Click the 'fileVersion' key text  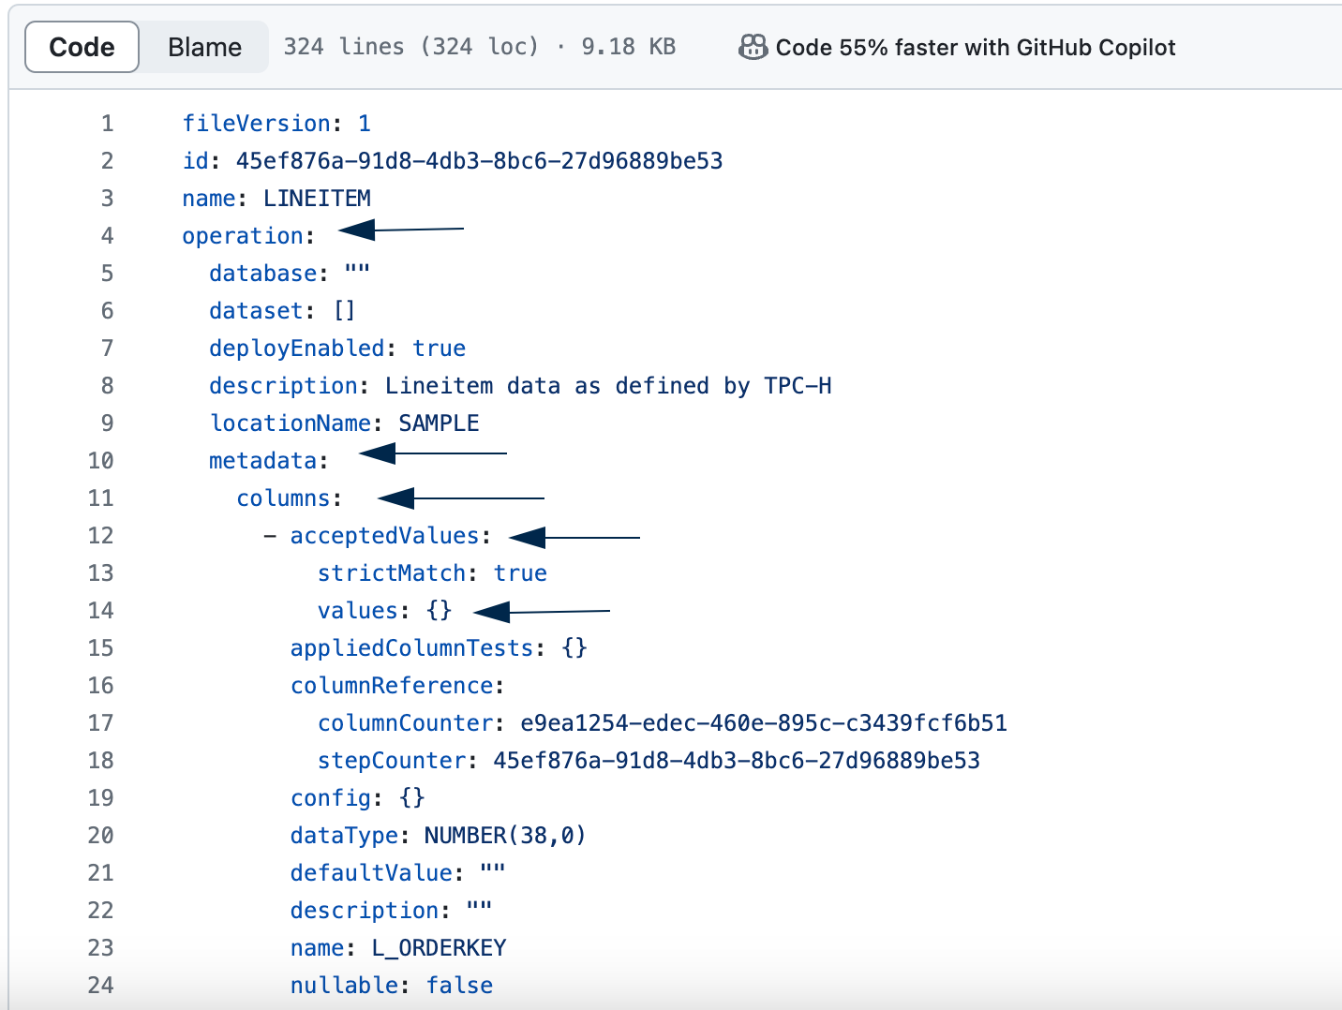256,124
